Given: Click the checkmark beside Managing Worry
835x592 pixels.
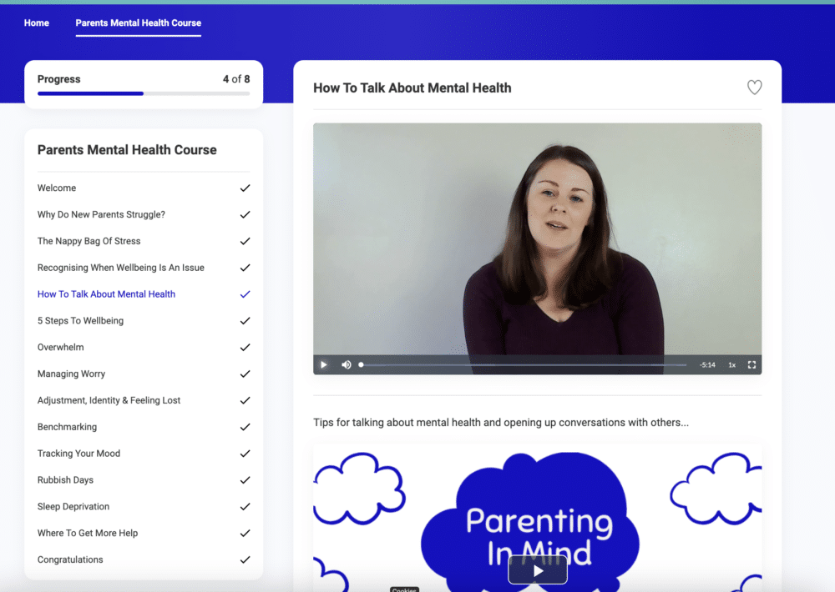Looking at the screenshot, I should pos(245,374).
